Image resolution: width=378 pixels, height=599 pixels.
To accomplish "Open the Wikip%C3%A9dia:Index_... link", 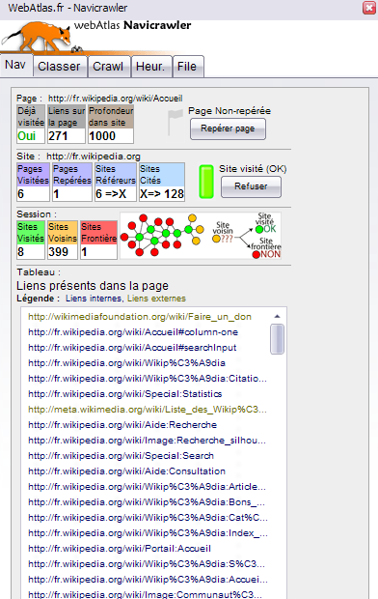I will (148, 533).
